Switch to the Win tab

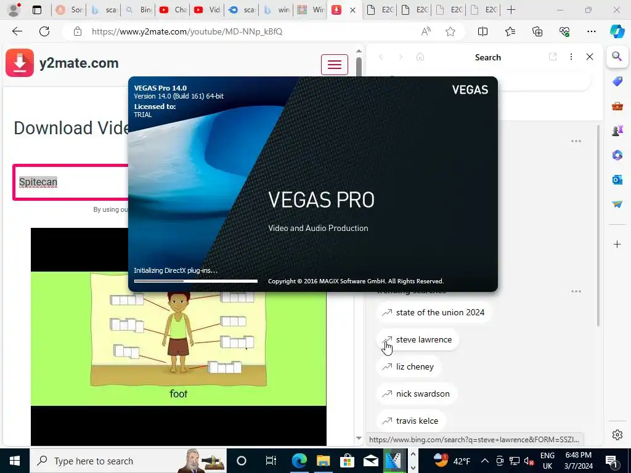click(x=311, y=10)
